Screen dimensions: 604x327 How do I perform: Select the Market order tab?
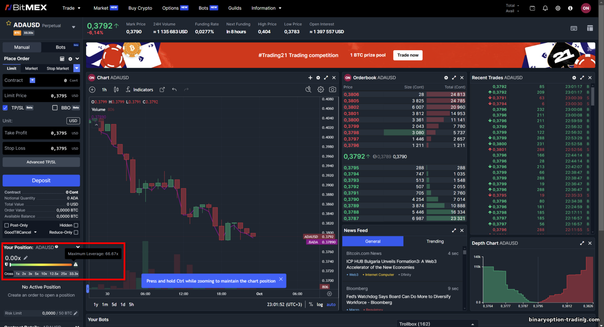tap(31, 68)
